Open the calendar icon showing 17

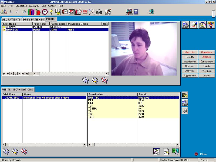coord(72,12)
